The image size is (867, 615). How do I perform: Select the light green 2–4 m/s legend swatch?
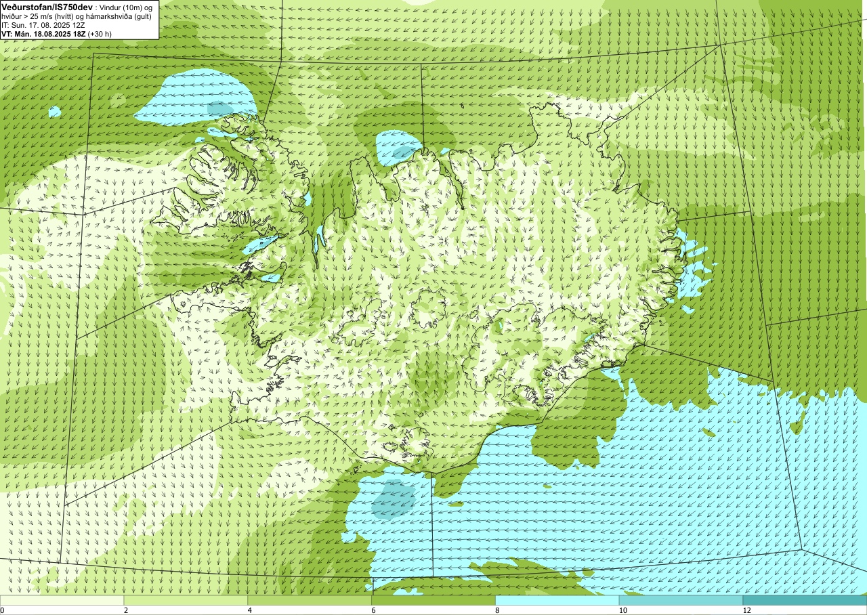click(x=186, y=600)
